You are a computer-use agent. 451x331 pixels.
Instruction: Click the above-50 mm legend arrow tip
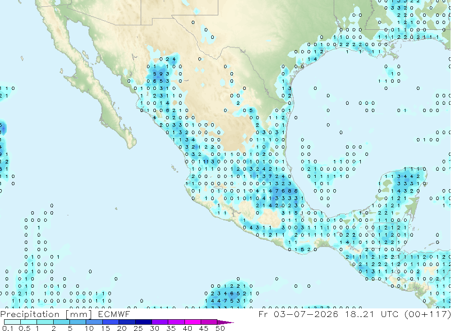tap(225, 322)
